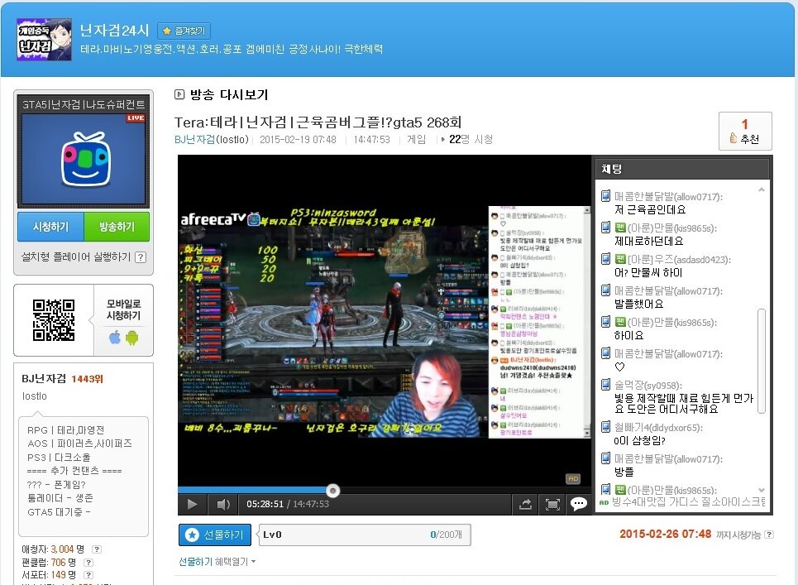The width and height of the screenshot is (798, 585).
Task: Click the blue 시청하기 button
Action: pos(50,227)
